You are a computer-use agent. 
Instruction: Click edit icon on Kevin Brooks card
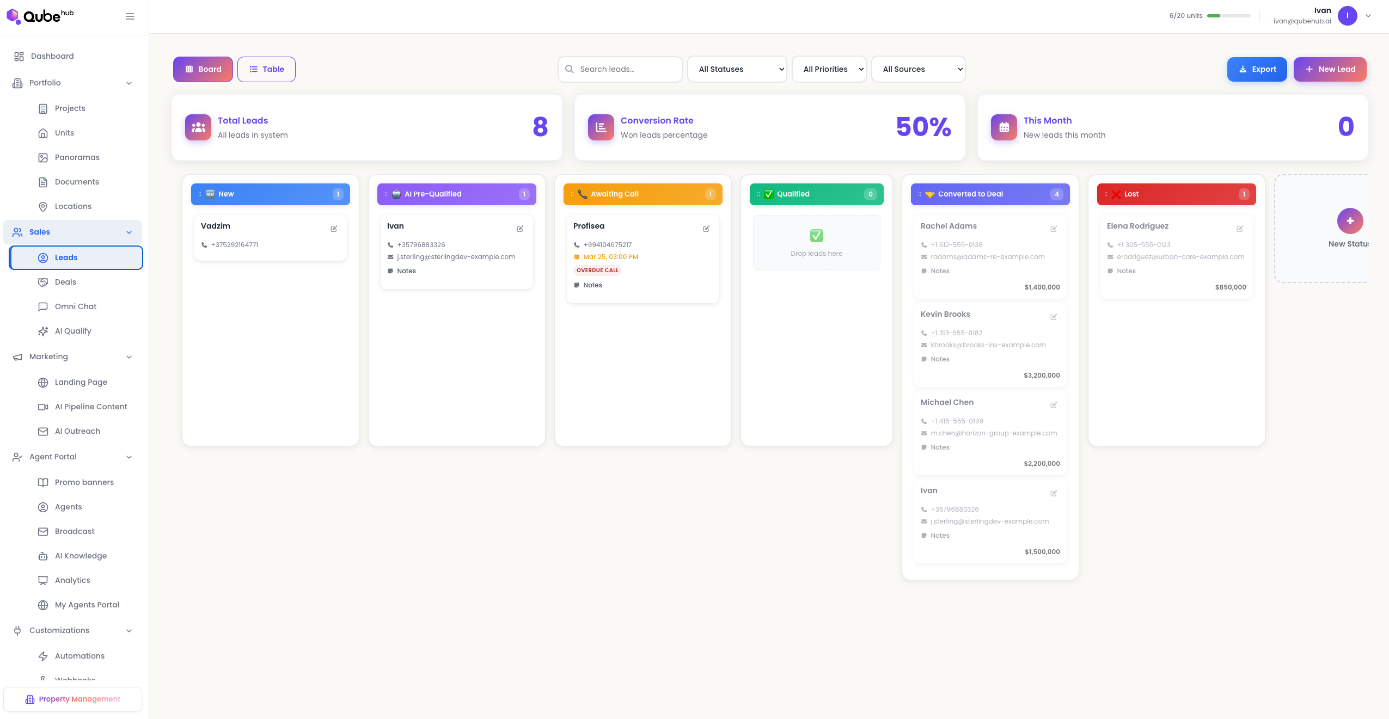(x=1054, y=317)
